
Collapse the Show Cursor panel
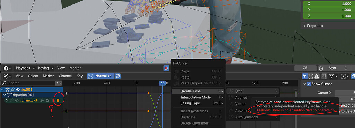pos(304,84)
